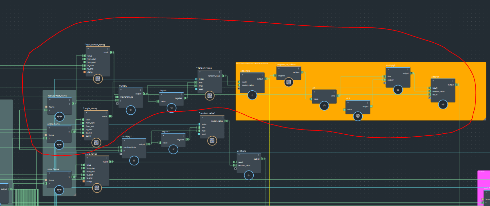
Task: Click the sin node's sin icon
Action: tap(324, 106)
